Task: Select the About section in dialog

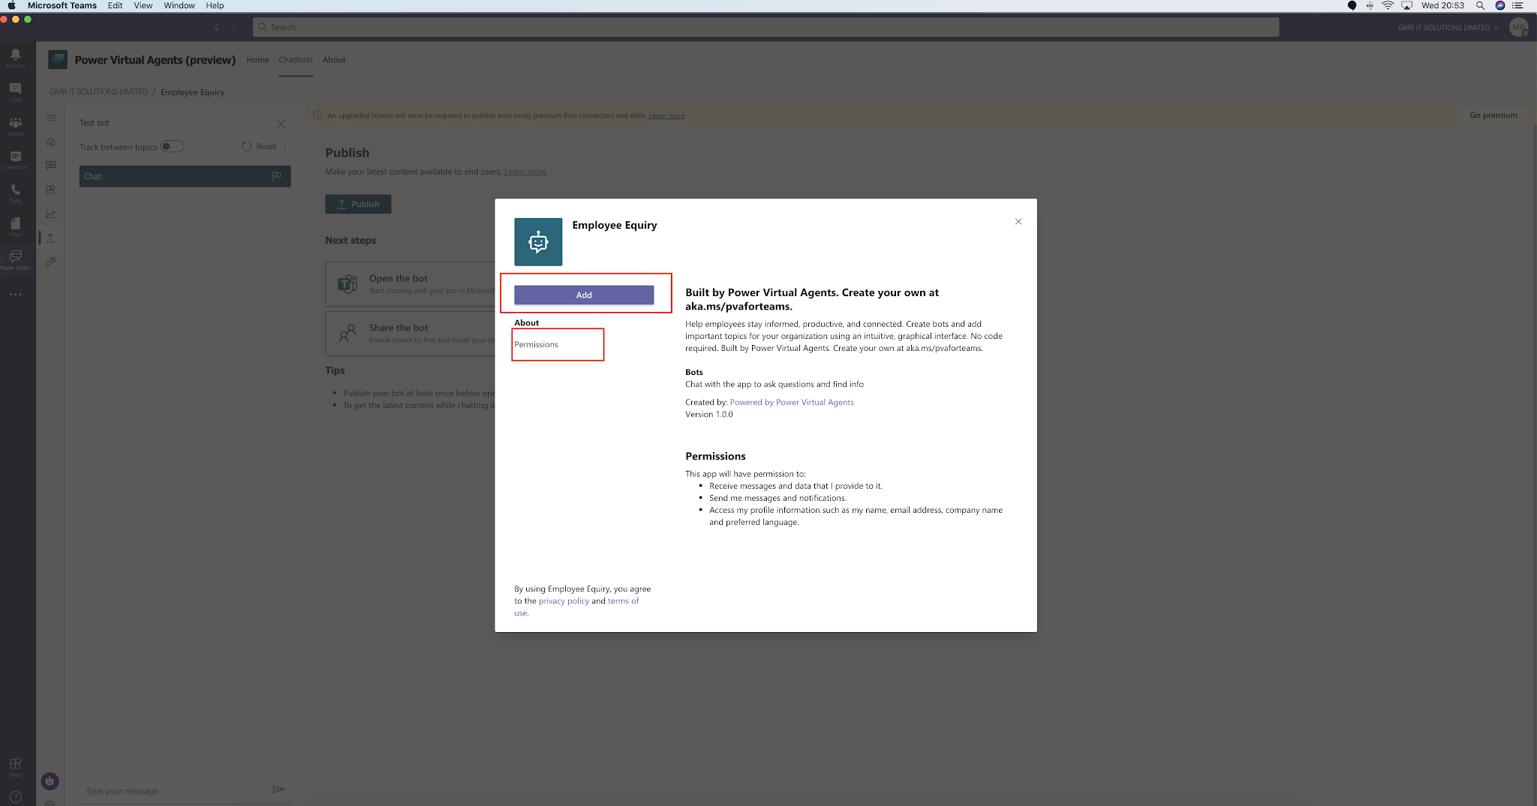Action: coord(526,323)
